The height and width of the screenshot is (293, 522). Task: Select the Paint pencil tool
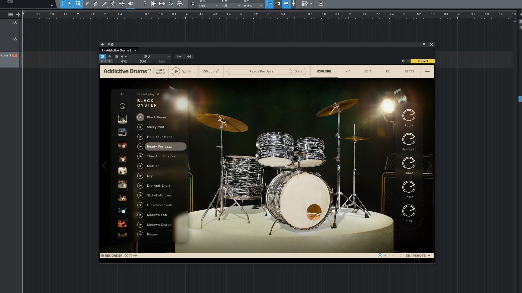[x=104, y=4]
